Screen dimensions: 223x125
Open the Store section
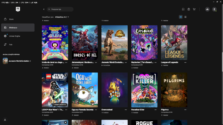tap(18, 19)
